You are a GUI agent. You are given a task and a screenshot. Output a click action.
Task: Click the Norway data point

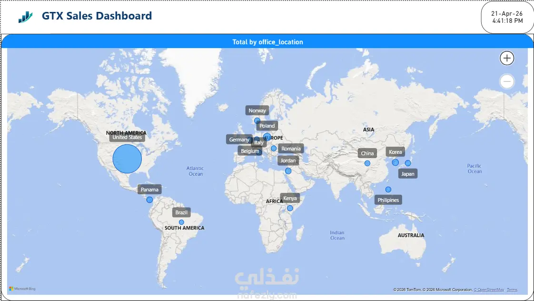[257, 120]
